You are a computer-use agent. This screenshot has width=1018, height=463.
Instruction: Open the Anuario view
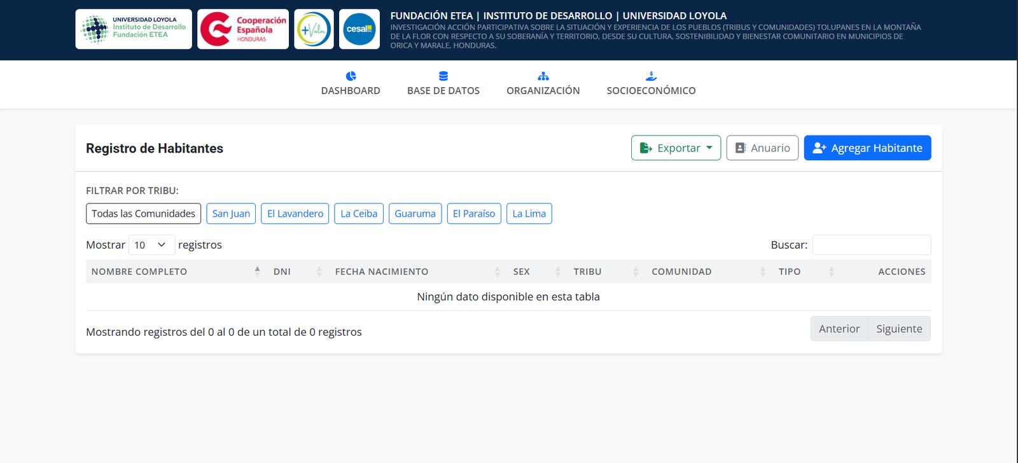click(x=762, y=148)
